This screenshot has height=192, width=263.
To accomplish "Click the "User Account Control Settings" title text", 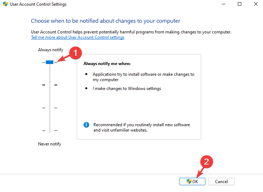I will tap(38, 4).
